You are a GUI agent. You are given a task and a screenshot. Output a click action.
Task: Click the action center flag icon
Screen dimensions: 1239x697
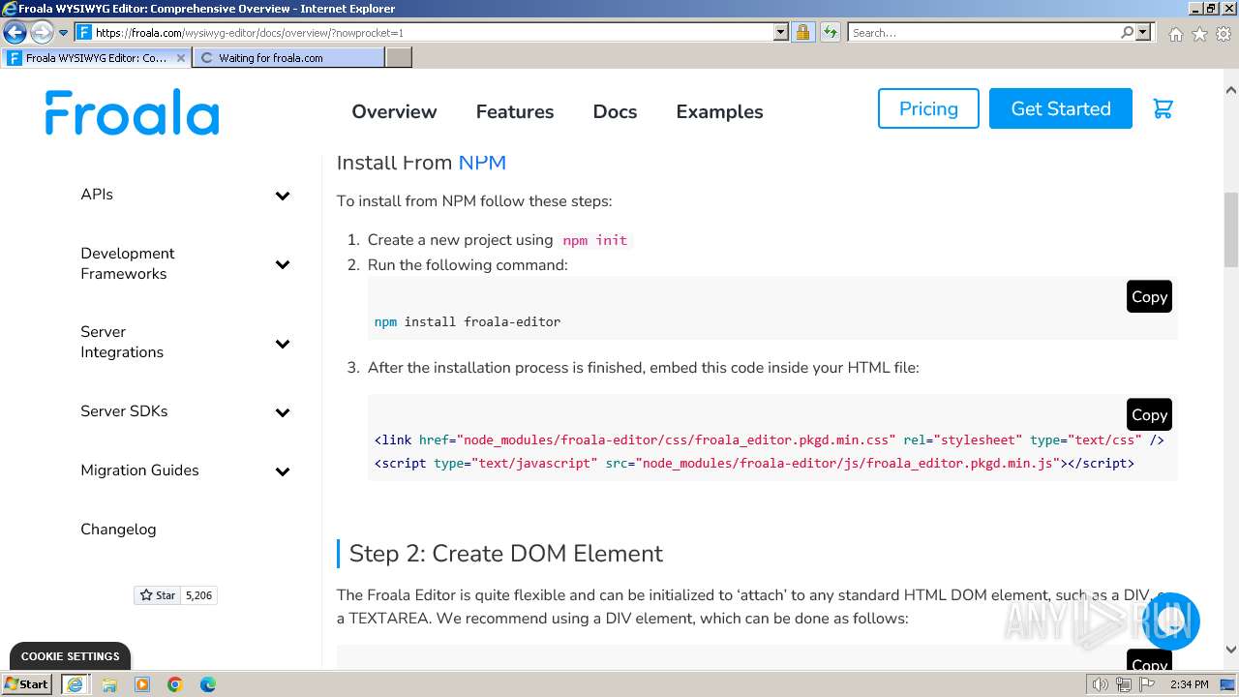pos(1147,684)
